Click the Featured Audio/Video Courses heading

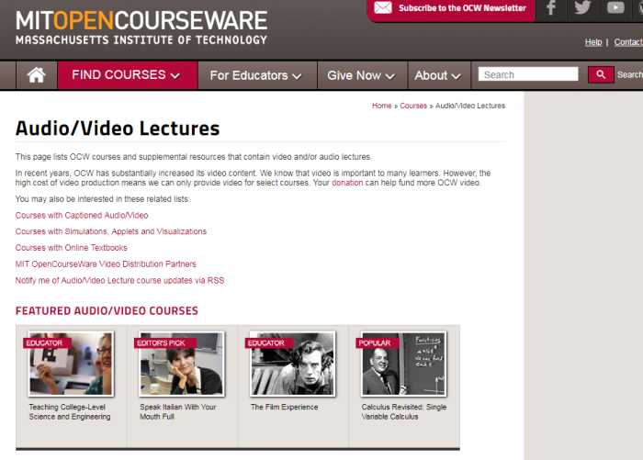coord(107,310)
